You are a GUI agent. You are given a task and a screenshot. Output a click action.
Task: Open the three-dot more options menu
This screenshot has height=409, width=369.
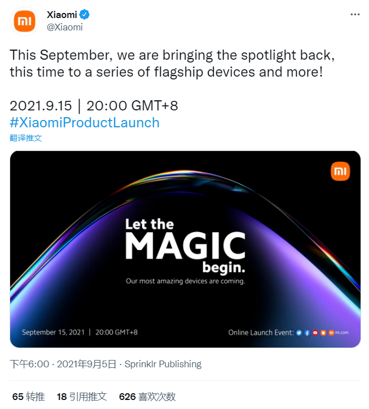[x=355, y=14]
